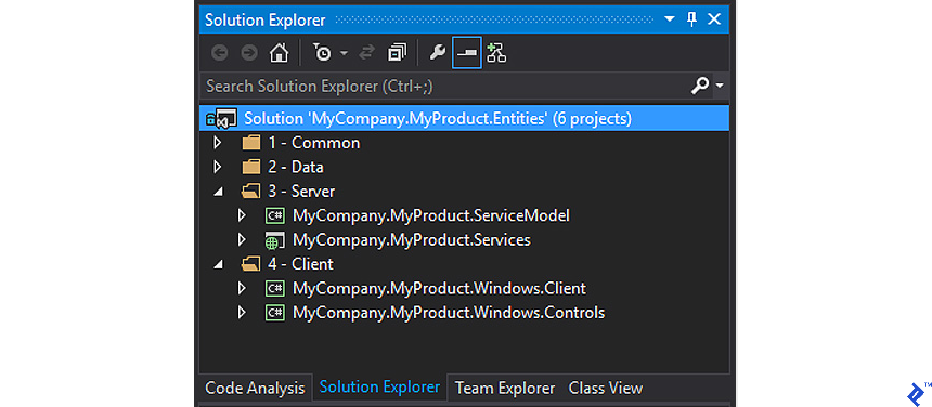Switch to the Code Analysis tab
The height and width of the screenshot is (407, 932).
(255, 388)
